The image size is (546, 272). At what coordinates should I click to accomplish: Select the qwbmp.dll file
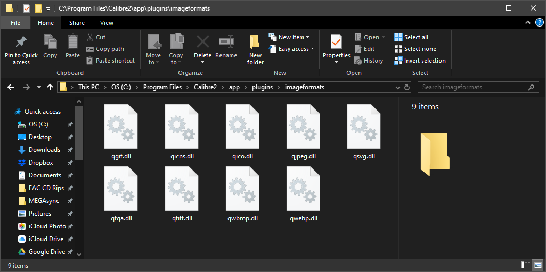click(242, 194)
